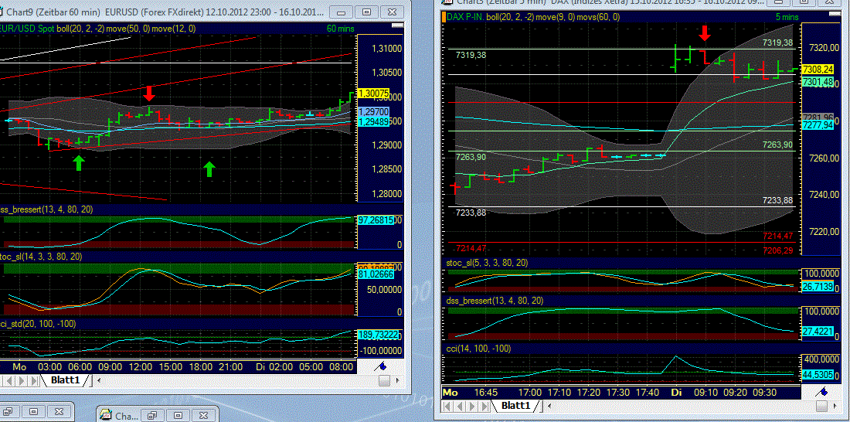Click the 81,02666 stochastic value
Viewport: 850px width, 422px height.
(375, 275)
